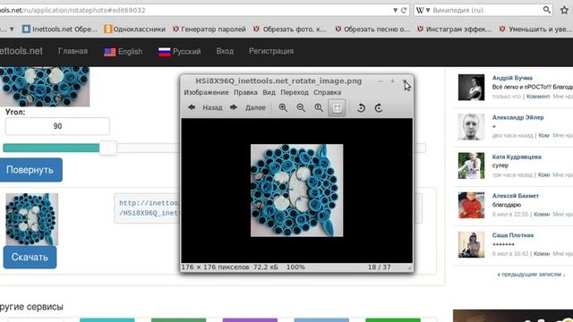Image resolution: width=573 pixels, height=322 pixels.
Task: Open the Вход login link
Action: click(225, 51)
